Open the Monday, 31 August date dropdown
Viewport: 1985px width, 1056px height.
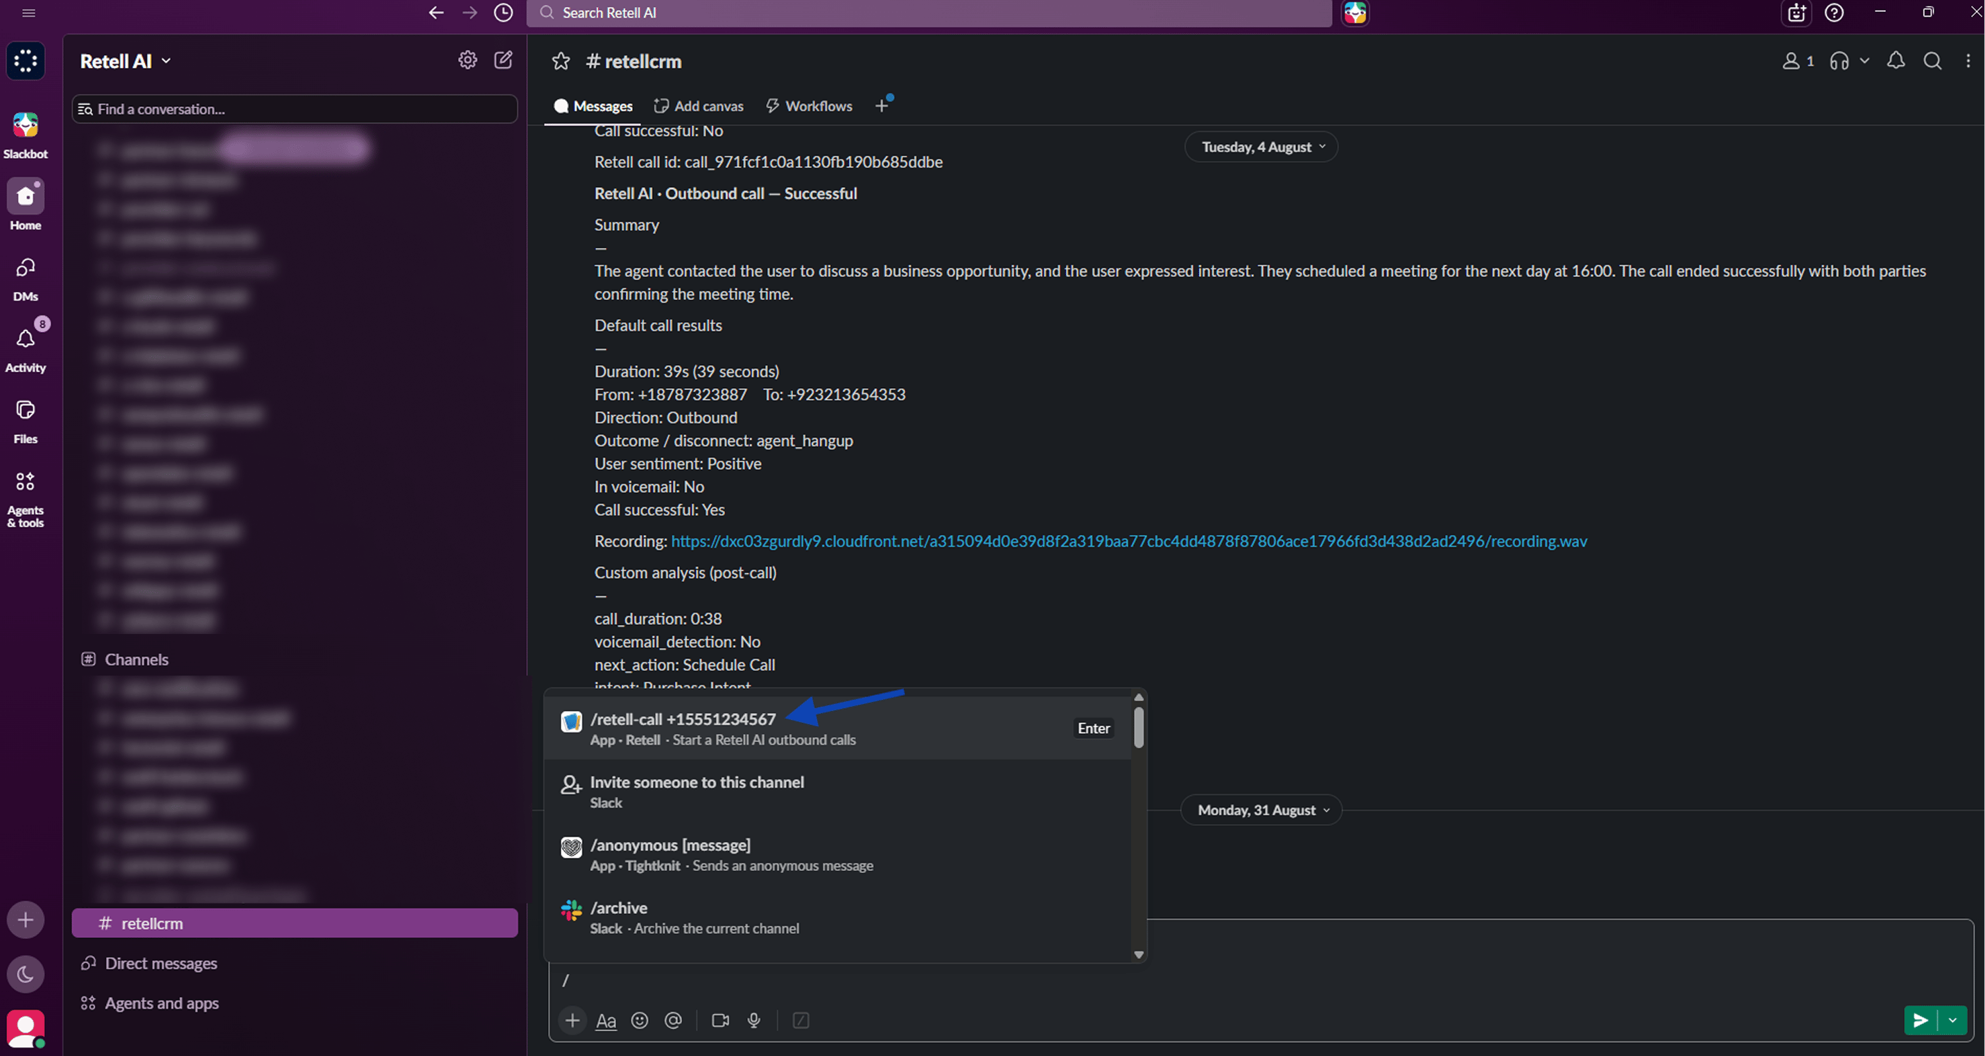pos(1261,810)
